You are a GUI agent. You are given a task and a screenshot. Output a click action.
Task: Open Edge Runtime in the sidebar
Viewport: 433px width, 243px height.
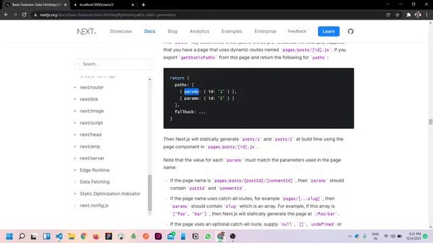pos(95,170)
